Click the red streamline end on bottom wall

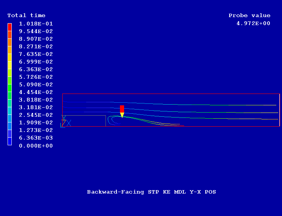180,125
